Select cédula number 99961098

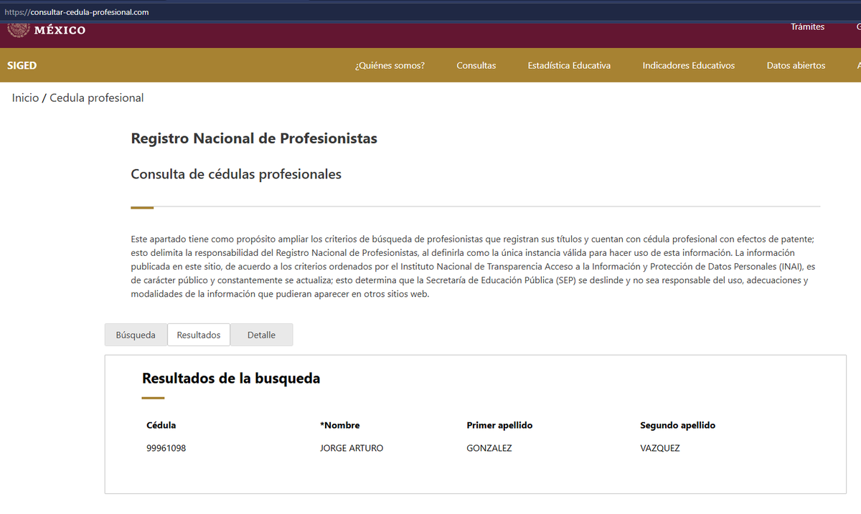166,448
